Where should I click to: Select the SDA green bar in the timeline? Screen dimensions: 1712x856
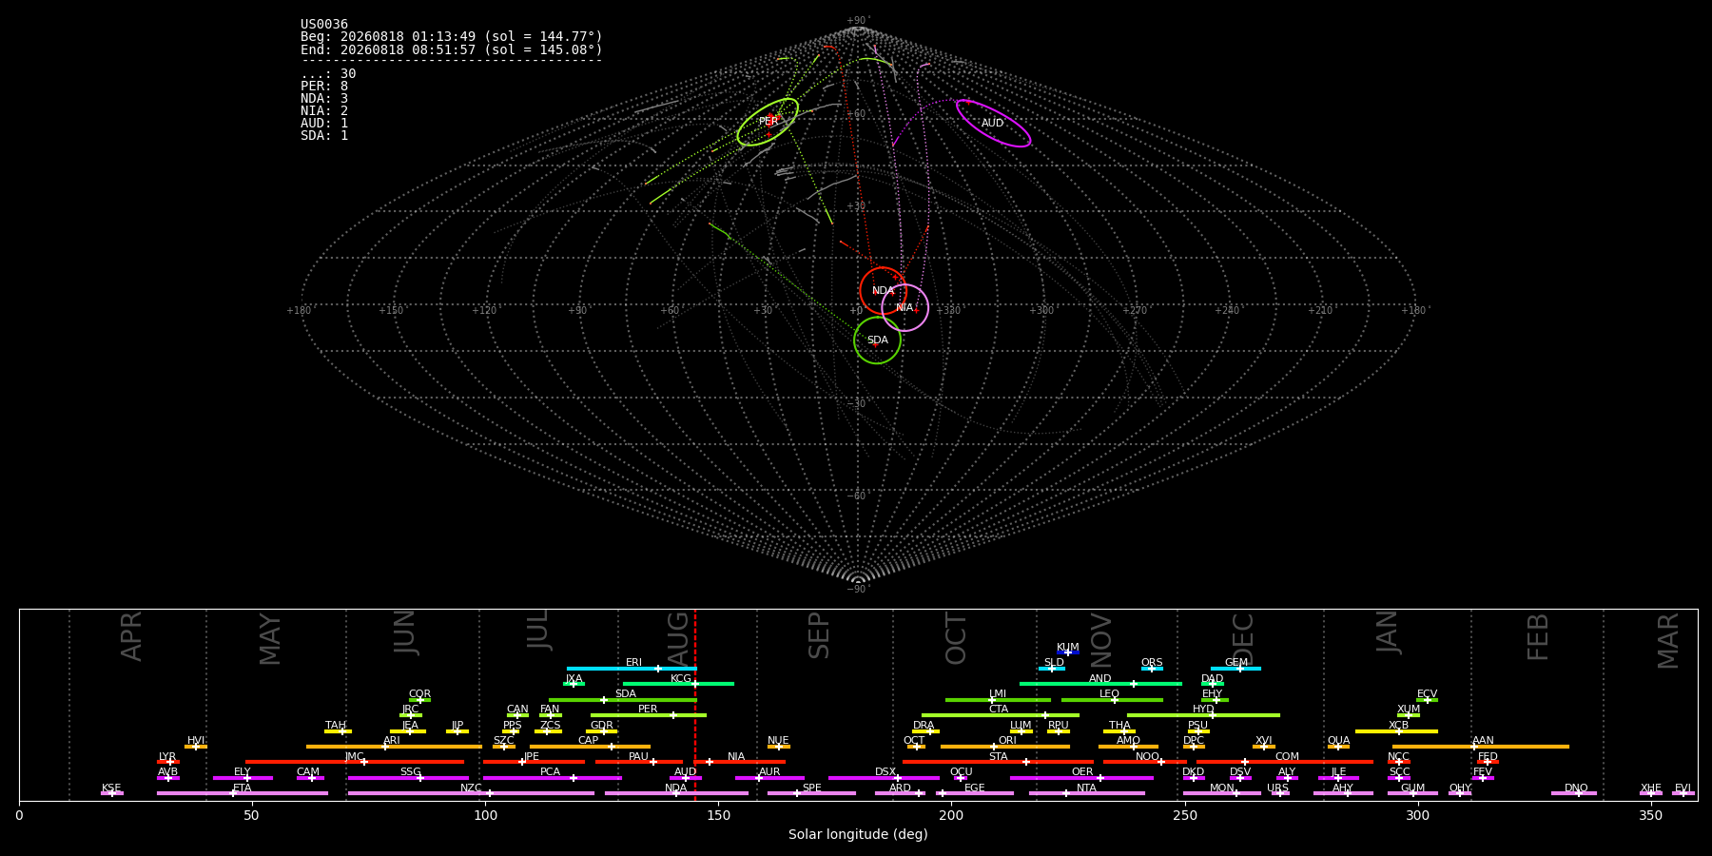(x=623, y=700)
